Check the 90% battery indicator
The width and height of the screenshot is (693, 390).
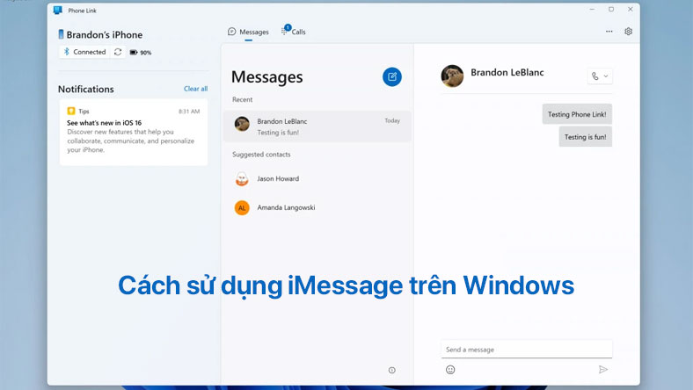140,53
